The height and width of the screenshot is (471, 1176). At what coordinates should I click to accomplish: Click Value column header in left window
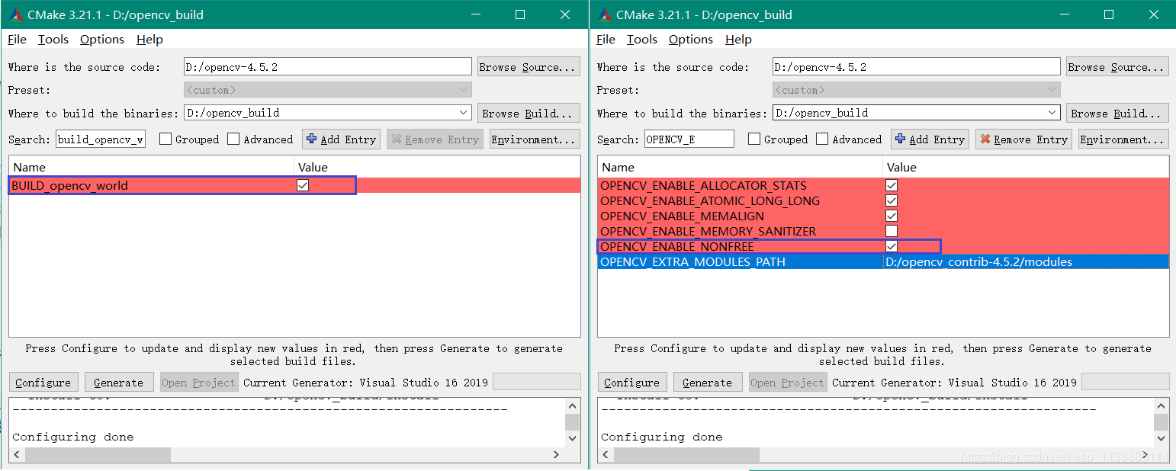coord(437,167)
